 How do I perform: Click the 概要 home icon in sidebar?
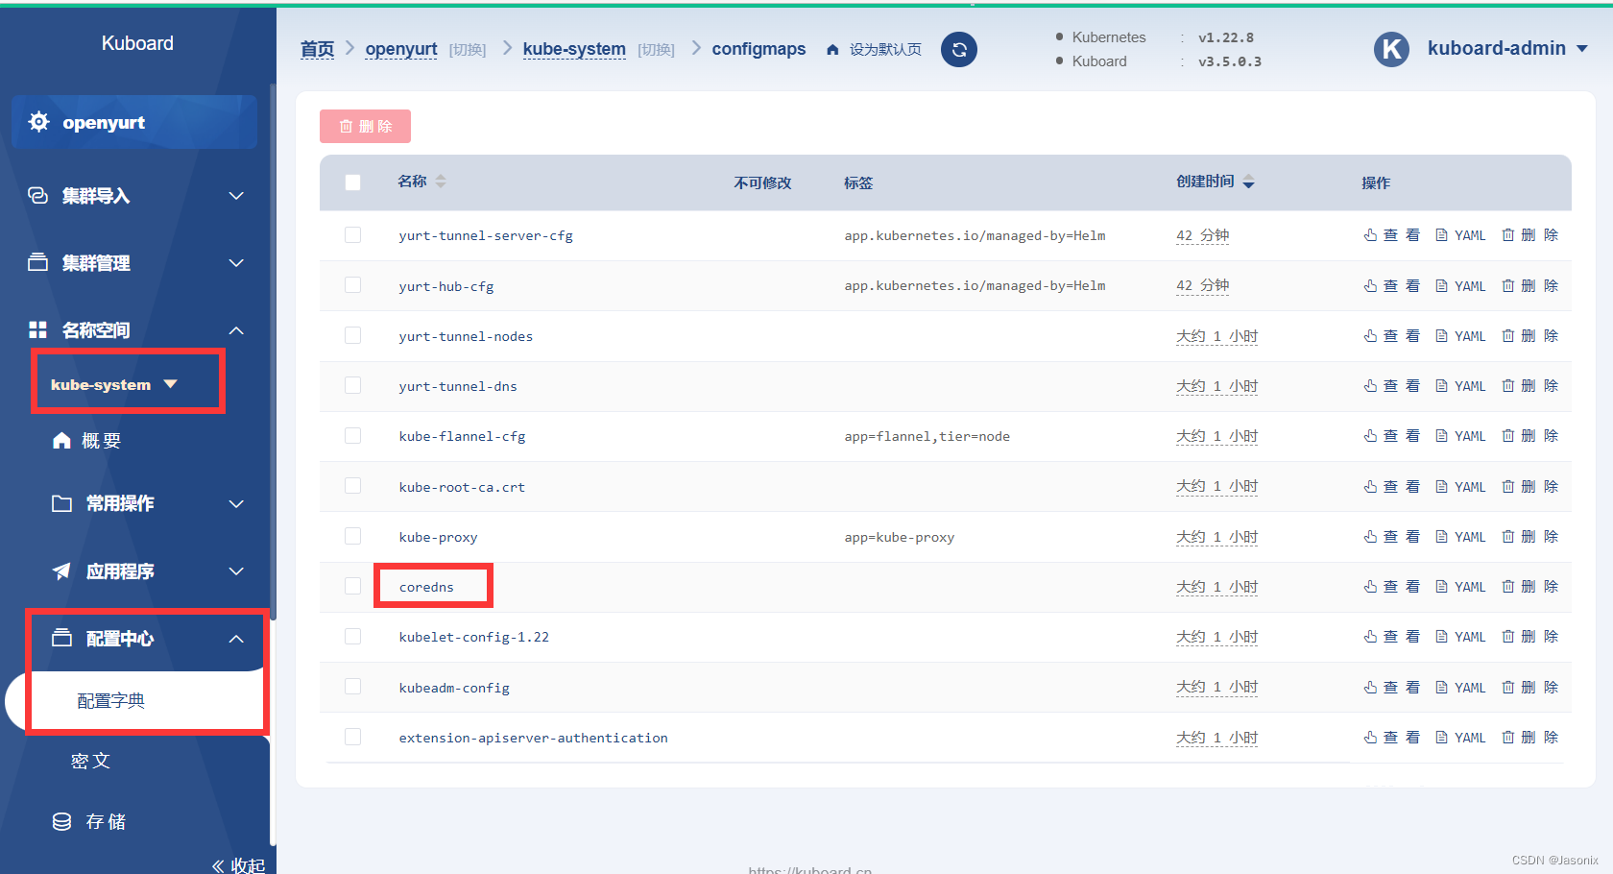(x=61, y=440)
